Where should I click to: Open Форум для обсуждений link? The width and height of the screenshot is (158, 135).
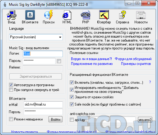tap(133, 59)
